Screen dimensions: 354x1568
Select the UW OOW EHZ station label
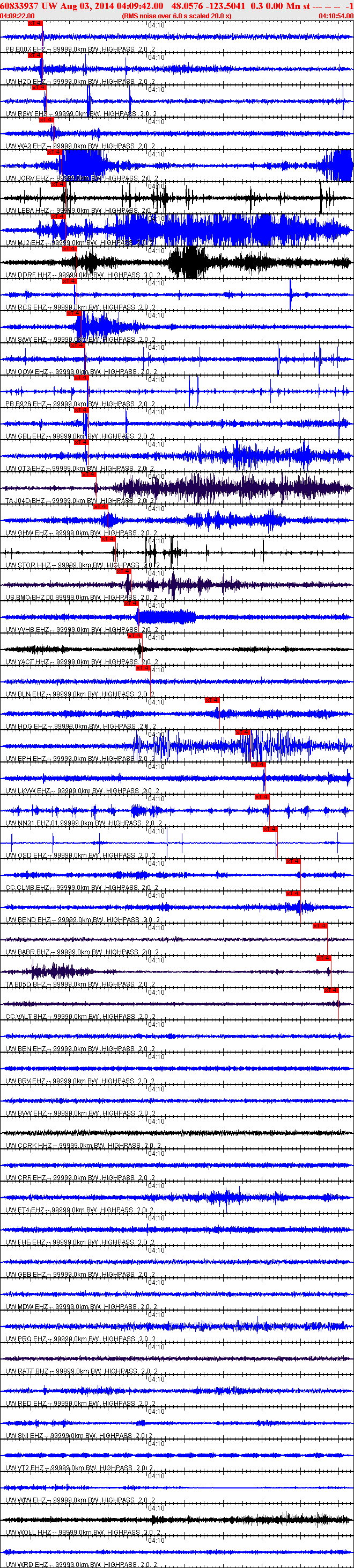(x=82, y=372)
